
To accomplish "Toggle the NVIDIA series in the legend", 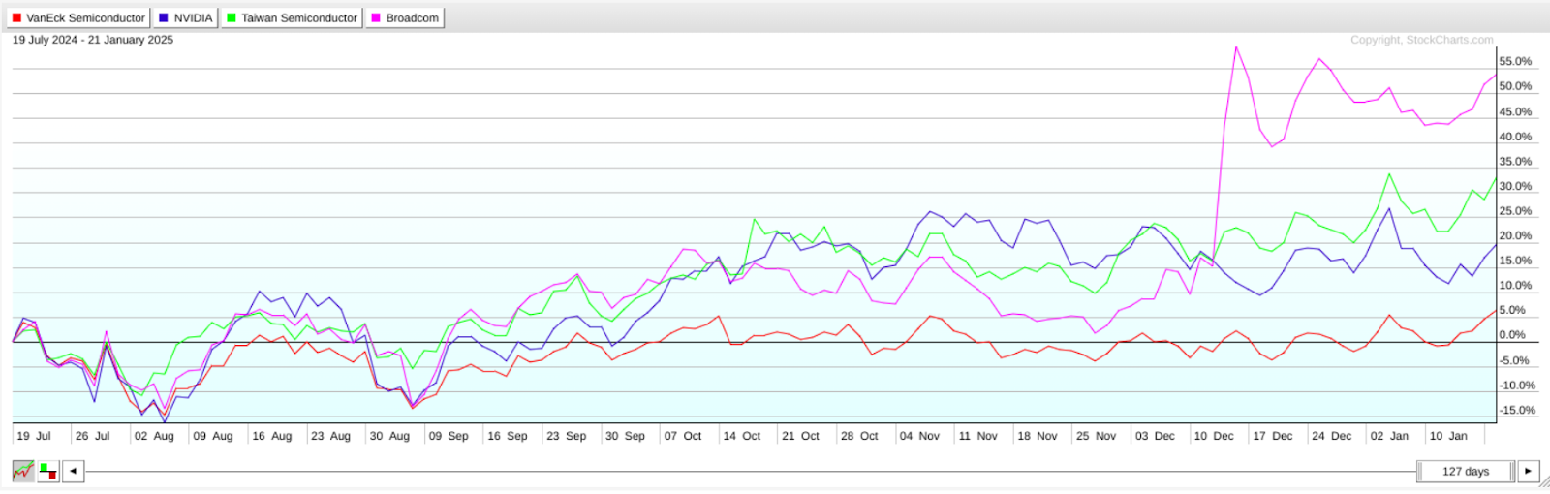I will coord(185,18).
